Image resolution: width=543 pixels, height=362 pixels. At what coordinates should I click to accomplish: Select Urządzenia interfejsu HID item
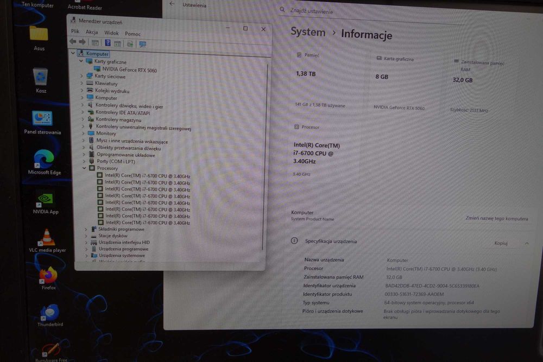pyautogui.click(x=124, y=242)
